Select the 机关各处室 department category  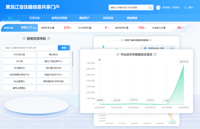click(x=19, y=54)
